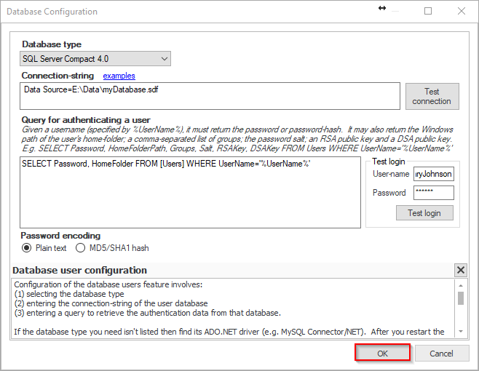The image size is (479, 371).
Task: Focus the SQL authentication query text box
Action: click(190, 192)
